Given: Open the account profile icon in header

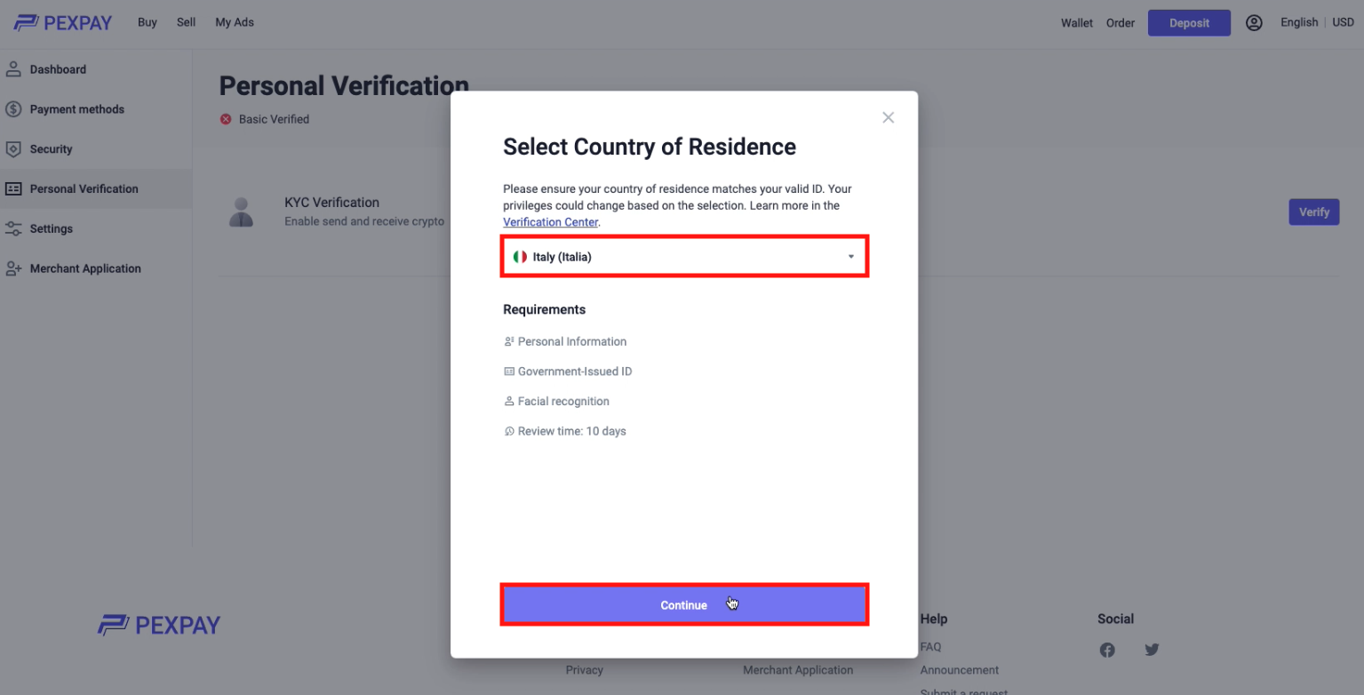Looking at the screenshot, I should point(1254,23).
